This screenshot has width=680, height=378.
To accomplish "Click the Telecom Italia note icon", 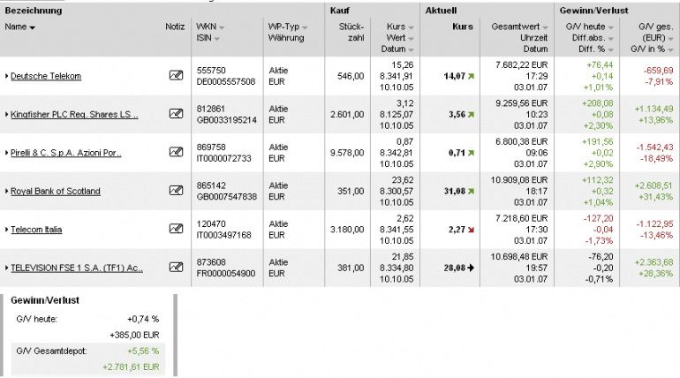I will 176,229.
